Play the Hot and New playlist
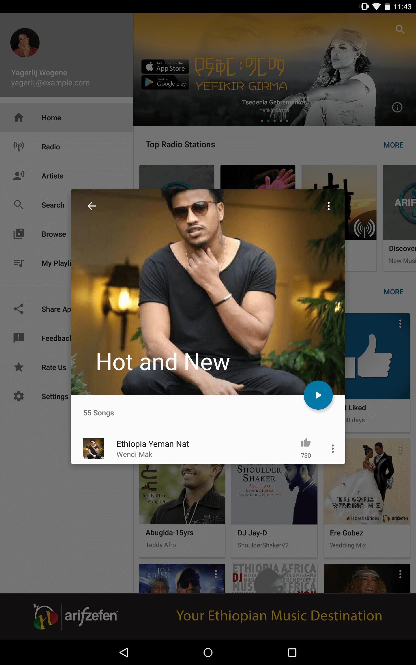 [x=318, y=395]
